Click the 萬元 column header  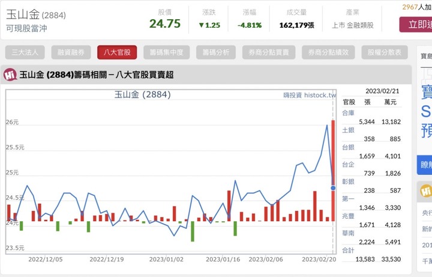pyautogui.click(x=391, y=102)
